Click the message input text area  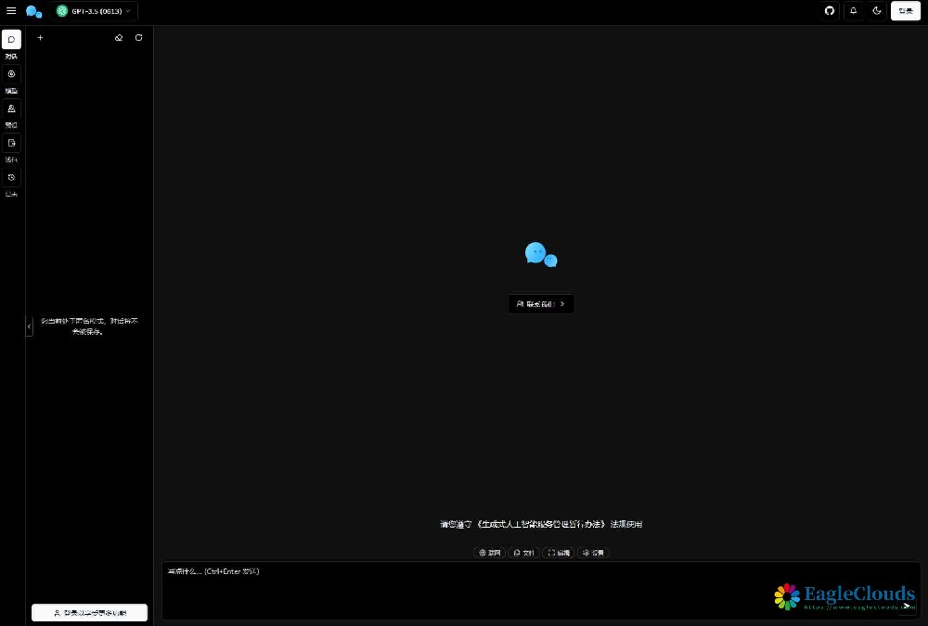(464, 589)
